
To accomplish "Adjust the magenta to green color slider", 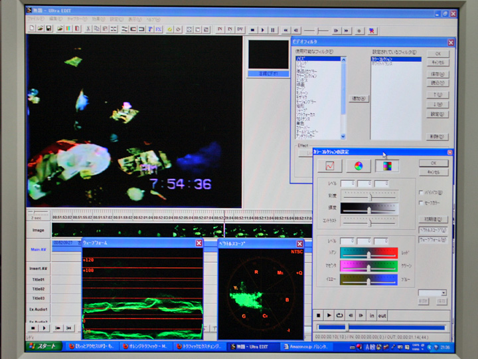I will 369,267.
